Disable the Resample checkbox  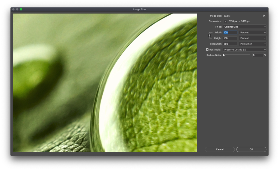point(207,49)
